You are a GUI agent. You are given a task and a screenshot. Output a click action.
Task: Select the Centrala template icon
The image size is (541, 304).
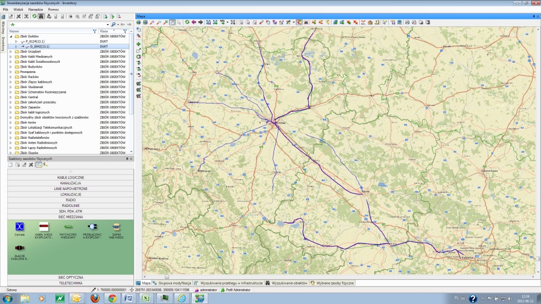(20, 227)
